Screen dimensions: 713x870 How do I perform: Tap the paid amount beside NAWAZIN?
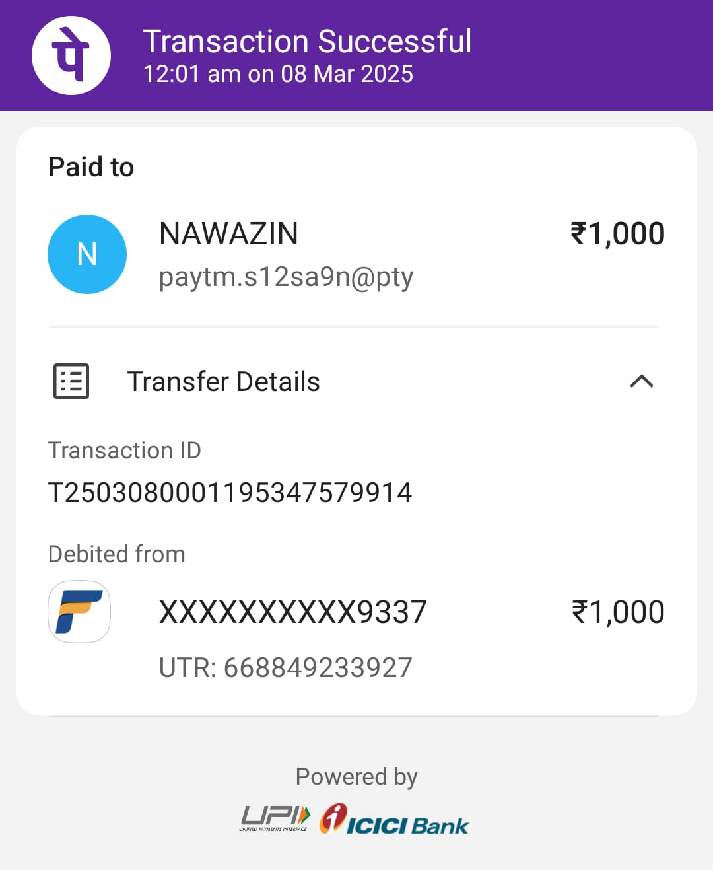[x=617, y=234]
